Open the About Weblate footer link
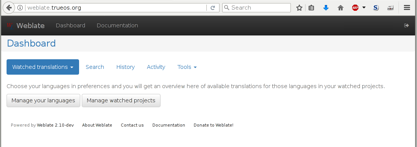The height and width of the screenshot is (147, 417). pyautogui.click(x=97, y=125)
